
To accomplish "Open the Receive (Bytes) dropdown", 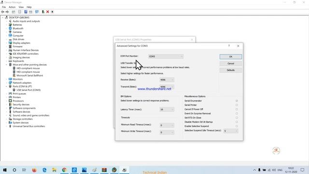I will click(x=167, y=80).
